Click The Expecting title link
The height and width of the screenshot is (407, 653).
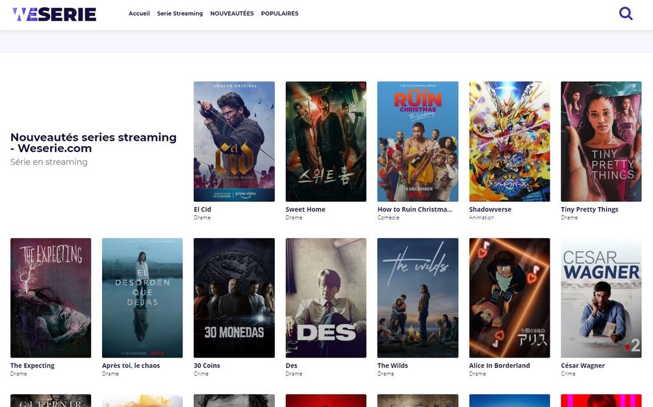pos(32,365)
